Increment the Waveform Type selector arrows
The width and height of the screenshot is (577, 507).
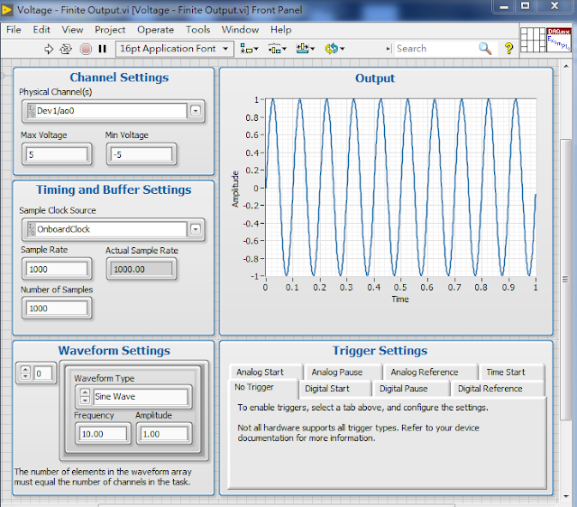tap(85, 392)
